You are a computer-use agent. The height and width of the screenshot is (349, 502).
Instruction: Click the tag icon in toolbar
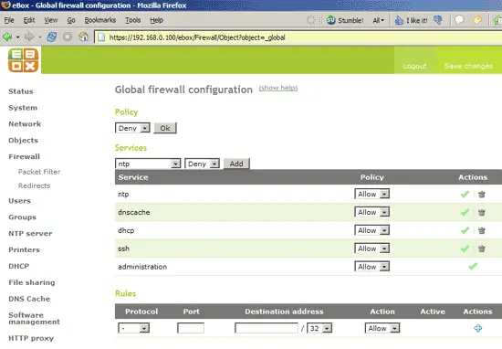tap(477, 20)
